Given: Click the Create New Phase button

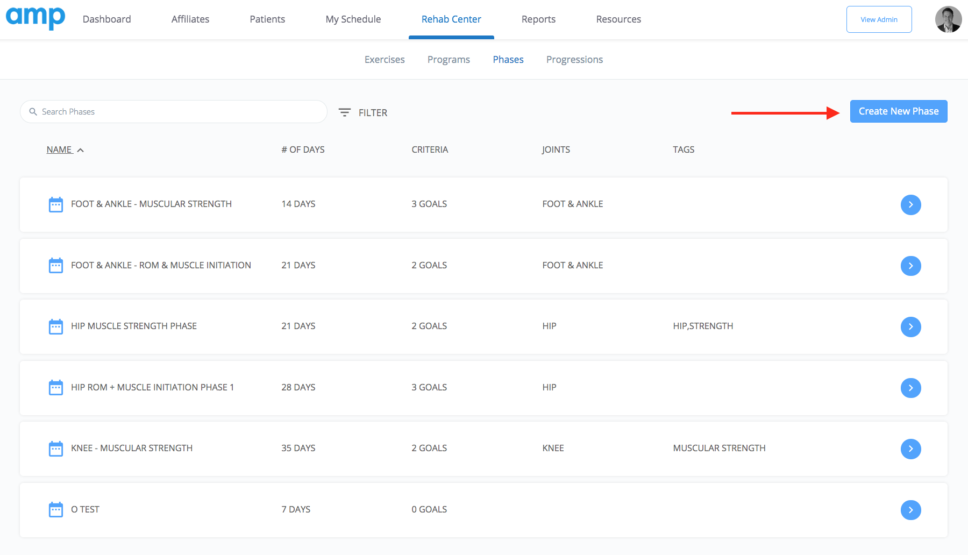Looking at the screenshot, I should [x=898, y=111].
